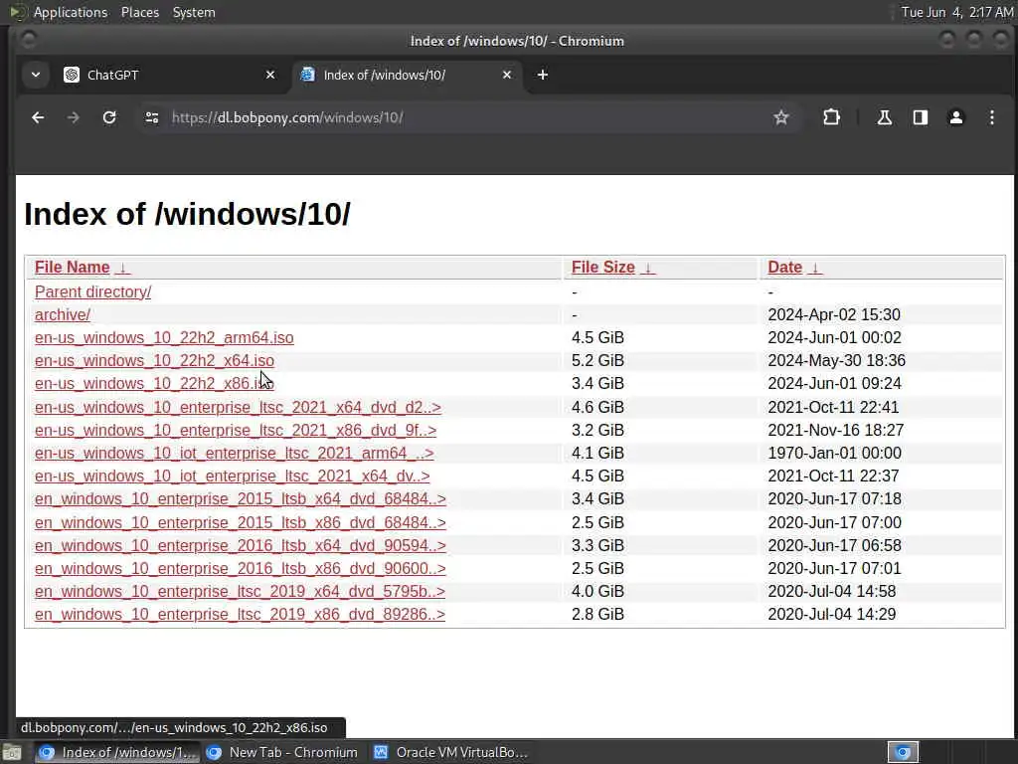This screenshot has height=764, width=1018.
Task: Reload the current page
Action: pyautogui.click(x=109, y=117)
